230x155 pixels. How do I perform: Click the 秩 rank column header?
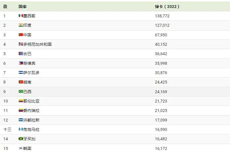pyautogui.click(x=5, y=7)
